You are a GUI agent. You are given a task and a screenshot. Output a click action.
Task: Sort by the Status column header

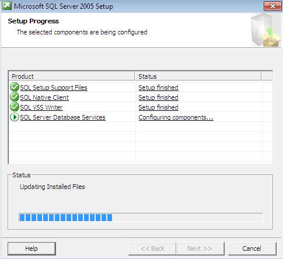click(198, 76)
